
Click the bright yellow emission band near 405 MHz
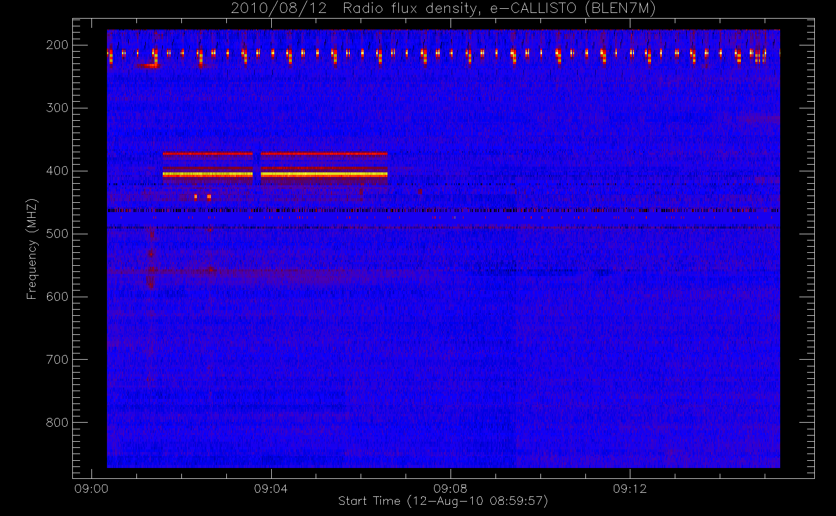[x=275, y=175]
